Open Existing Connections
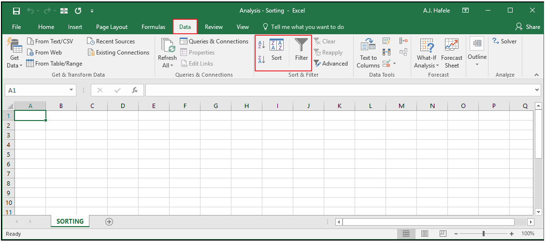Viewport: 545px width, 242px height. point(118,53)
